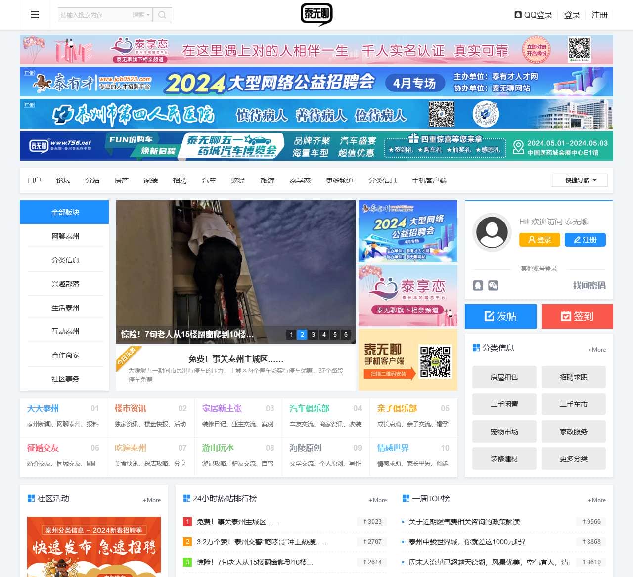Screen dimensions: 633x577
Task: Click the top-right 登录 link
Action: tap(572, 15)
